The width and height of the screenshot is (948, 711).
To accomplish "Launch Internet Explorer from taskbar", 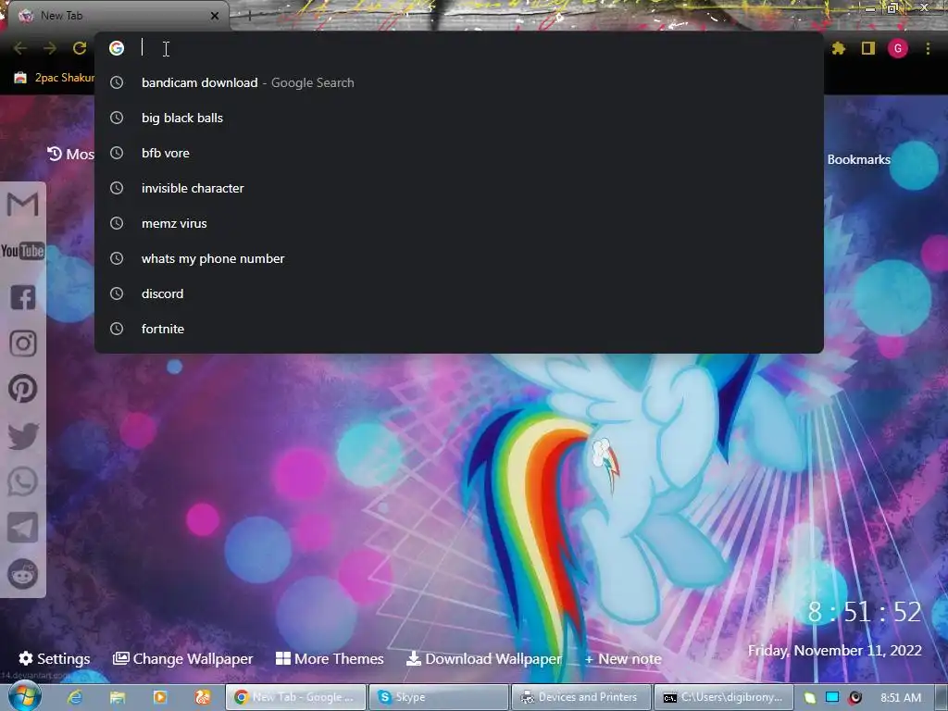I will [x=75, y=697].
